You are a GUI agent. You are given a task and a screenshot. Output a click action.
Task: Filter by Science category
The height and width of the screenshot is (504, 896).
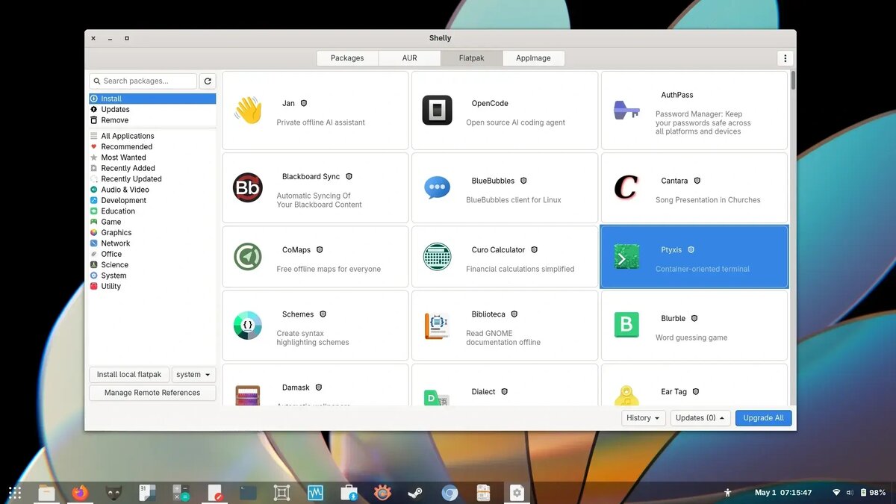(x=152, y=265)
